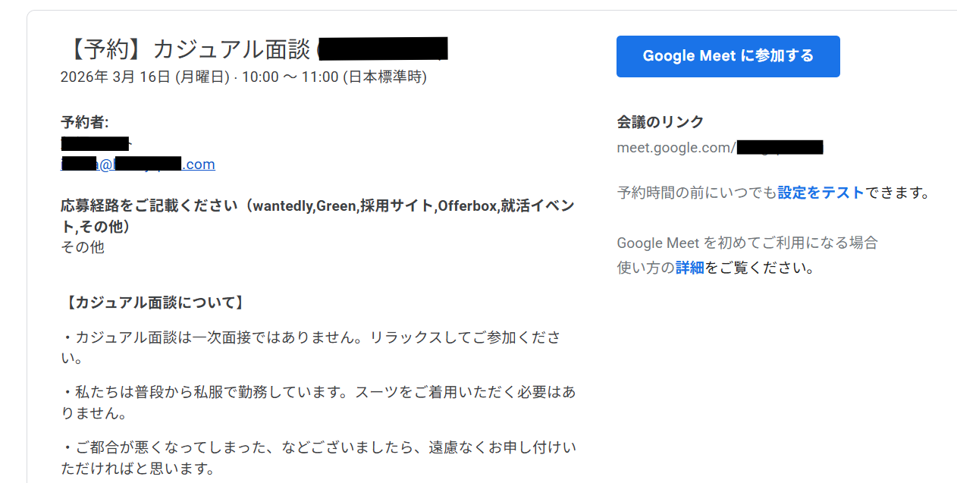Click the 予約者 label
The image size is (957, 483).
(x=84, y=122)
